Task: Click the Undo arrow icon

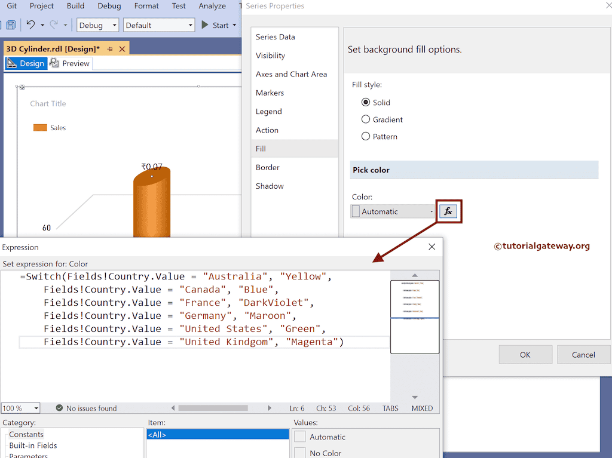Action: [30, 25]
